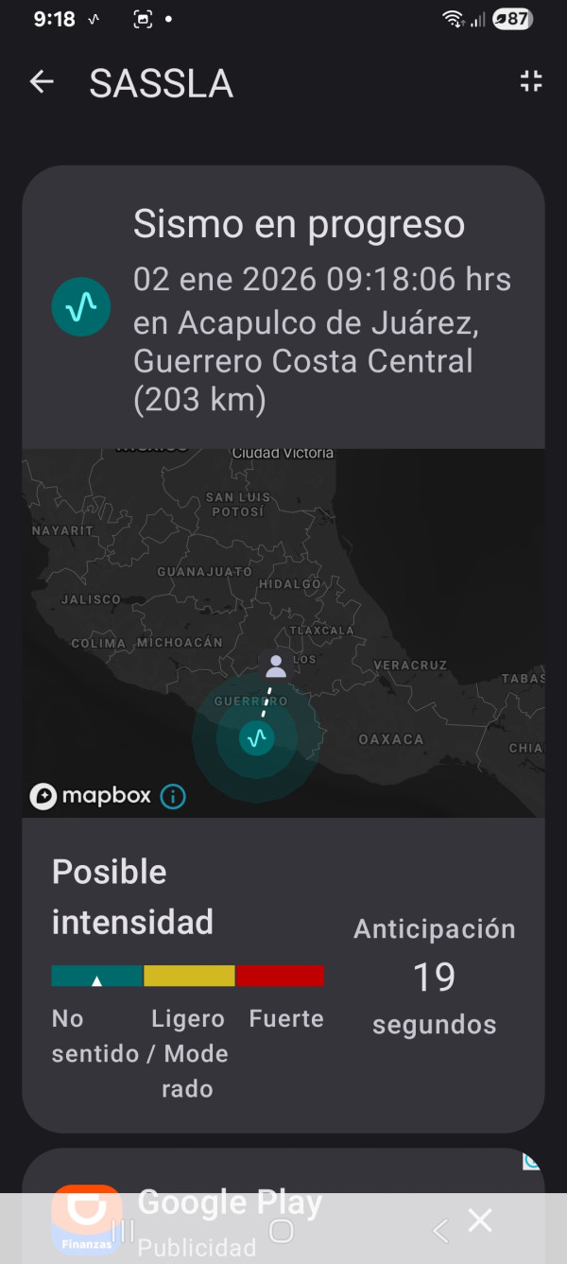Tap the back arrow next to SASSLA
Image resolution: width=567 pixels, height=1264 pixels.
click(42, 82)
